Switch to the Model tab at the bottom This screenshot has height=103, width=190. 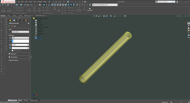20,100
